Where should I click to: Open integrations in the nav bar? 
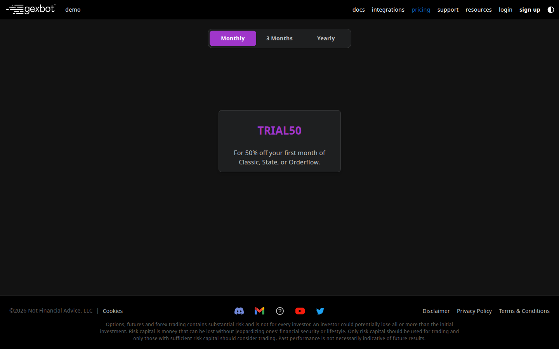click(x=388, y=10)
